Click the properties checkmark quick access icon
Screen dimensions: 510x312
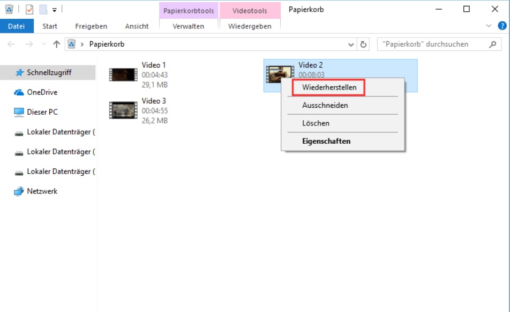coord(29,10)
